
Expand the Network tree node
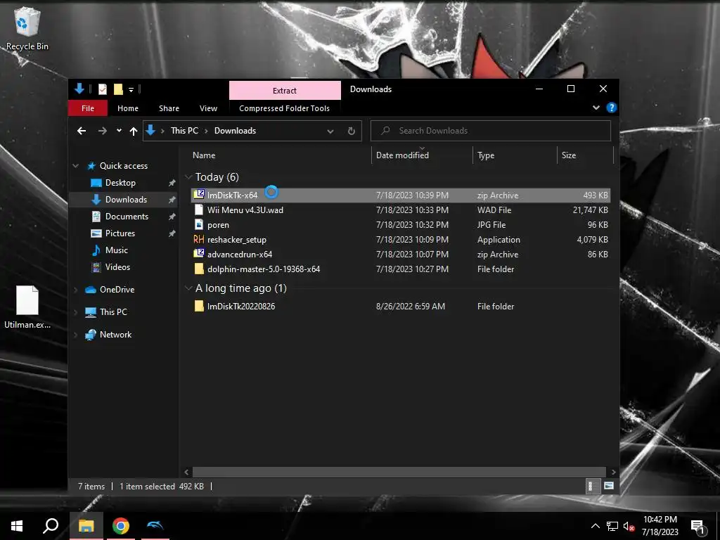click(x=76, y=335)
